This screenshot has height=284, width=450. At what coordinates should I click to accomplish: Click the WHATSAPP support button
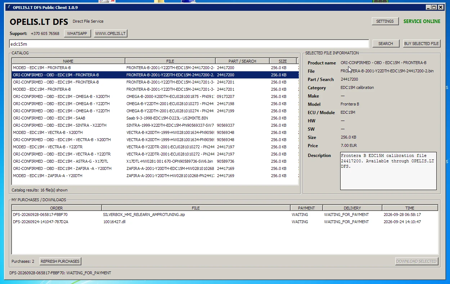(77, 33)
